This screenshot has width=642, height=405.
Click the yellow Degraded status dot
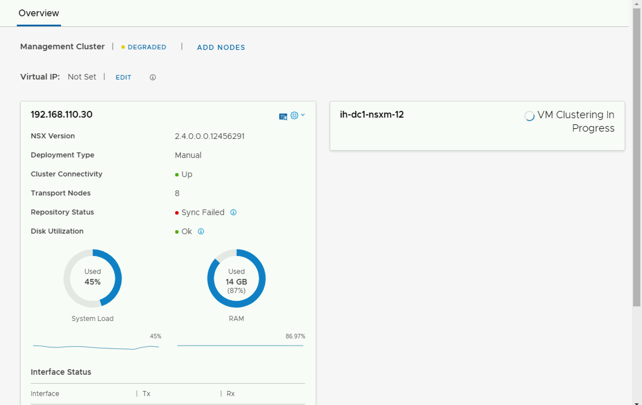(123, 47)
